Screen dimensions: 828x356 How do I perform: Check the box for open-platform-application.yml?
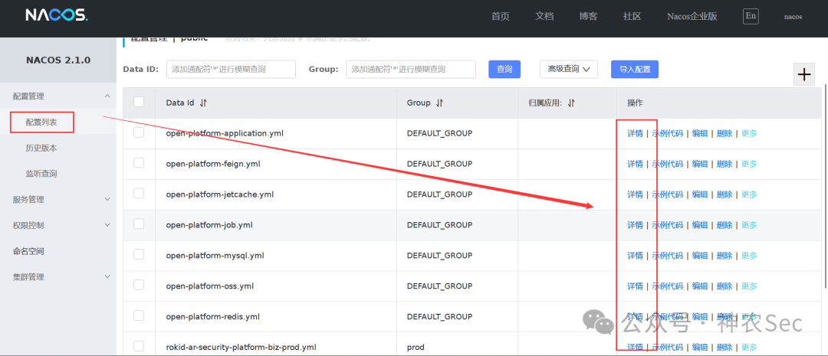point(139,132)
